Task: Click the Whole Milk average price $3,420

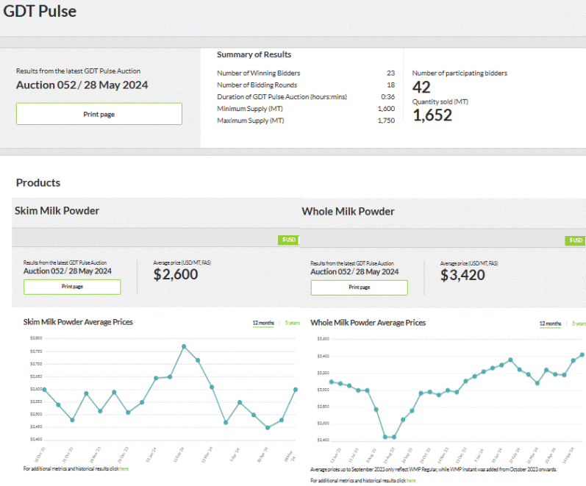Action: (462, 275)
